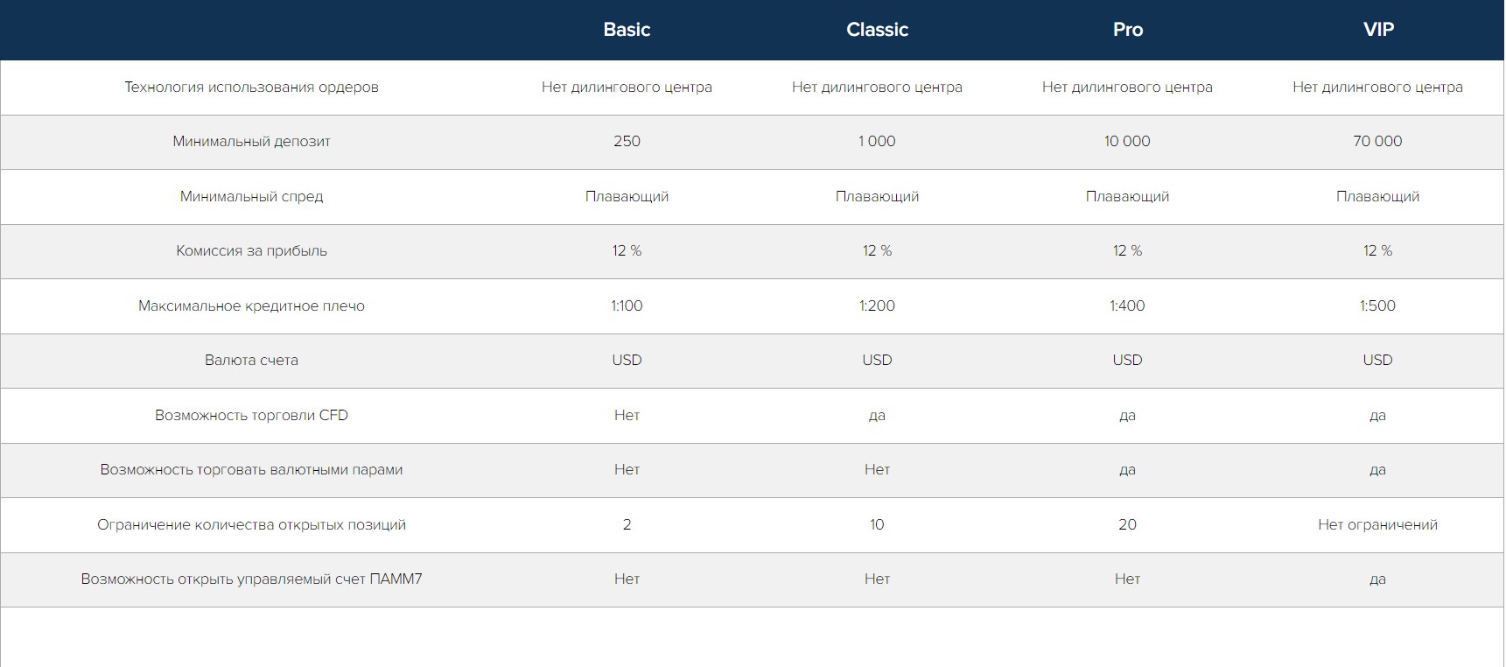Screen dimensions: 1506x667
Task: Click the 'Минимальный спред' row label
Action: pos(251,196)
